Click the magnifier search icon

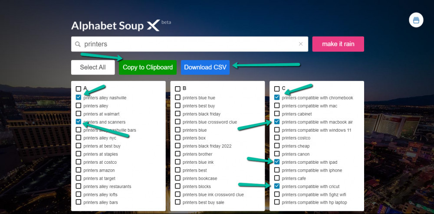point(78,44)
